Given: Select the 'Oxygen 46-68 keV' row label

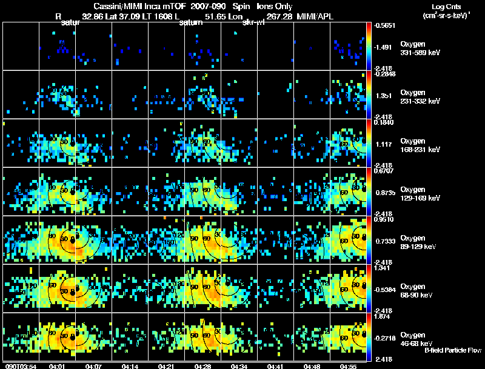Looking at the screenshot, I should tap(416, 339).
